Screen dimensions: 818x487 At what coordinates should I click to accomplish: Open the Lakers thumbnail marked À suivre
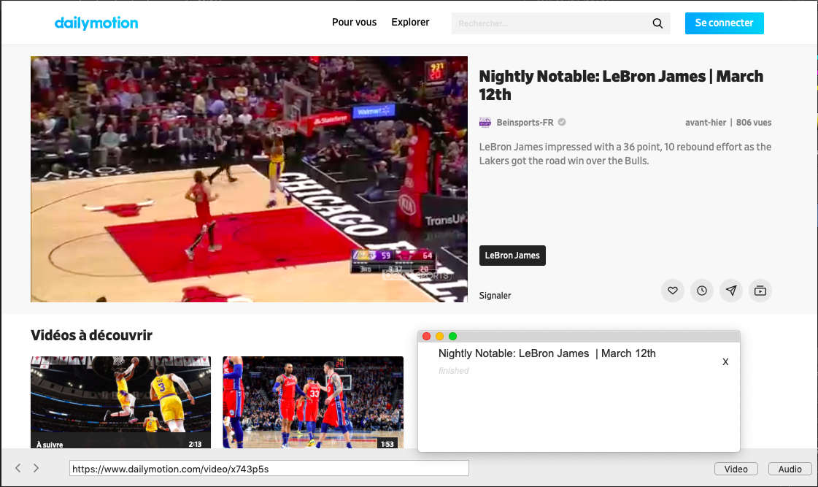click(120, 402)
